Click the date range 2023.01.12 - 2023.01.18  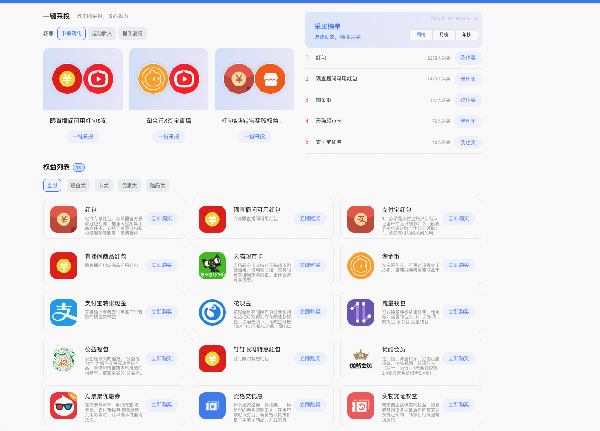(454, 19)
